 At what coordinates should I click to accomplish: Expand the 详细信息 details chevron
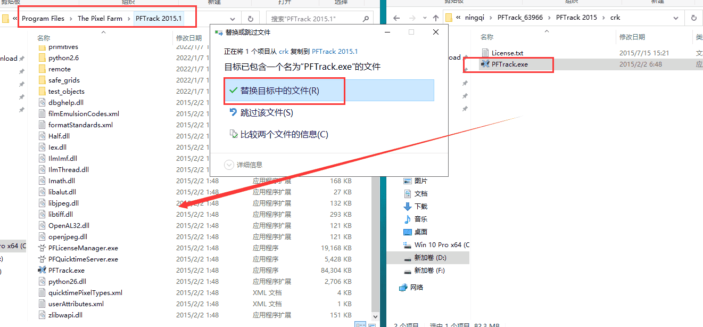(229, 165)
